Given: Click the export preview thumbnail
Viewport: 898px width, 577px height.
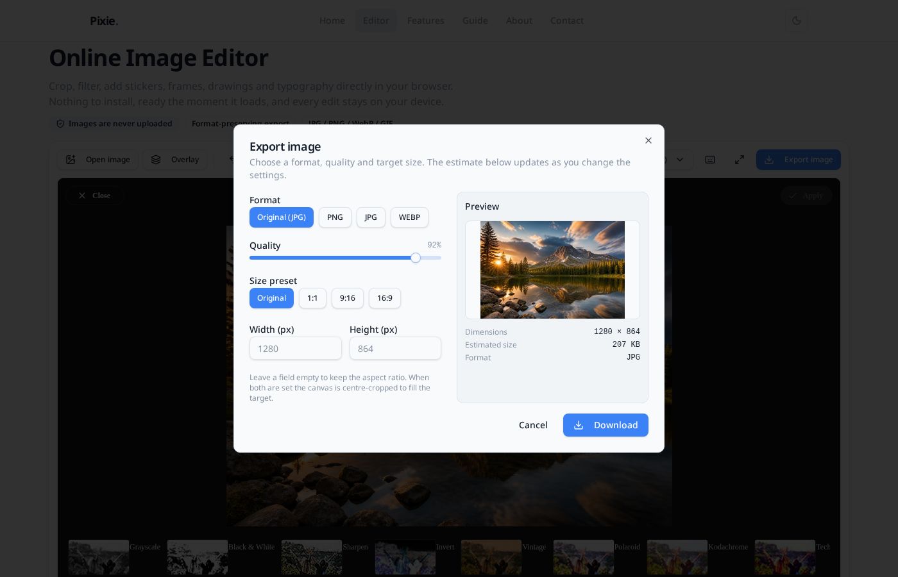Looking at the screenshot, I should 552,270.
